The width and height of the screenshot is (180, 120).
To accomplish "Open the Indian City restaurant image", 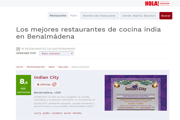I will [136, 93].
